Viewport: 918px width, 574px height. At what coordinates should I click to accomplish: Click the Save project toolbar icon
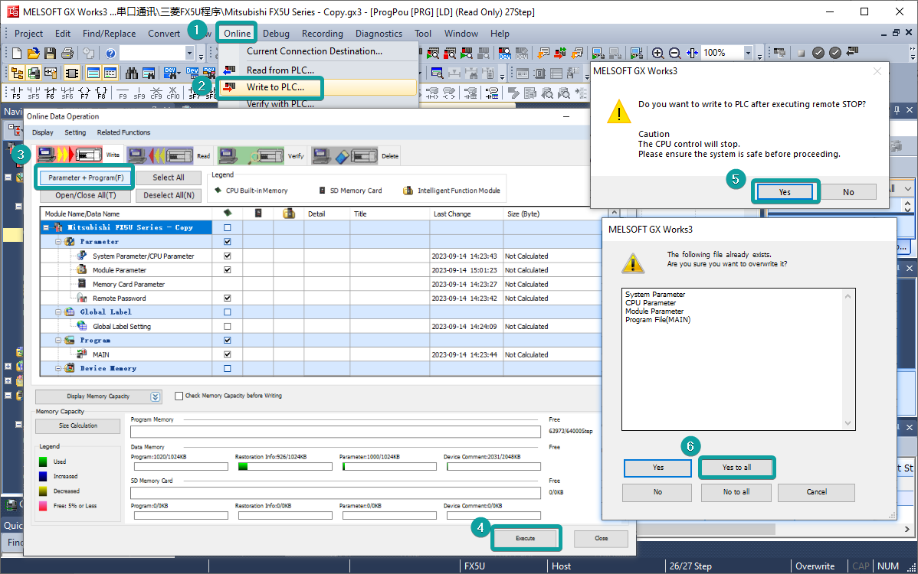tap(50, 53)
